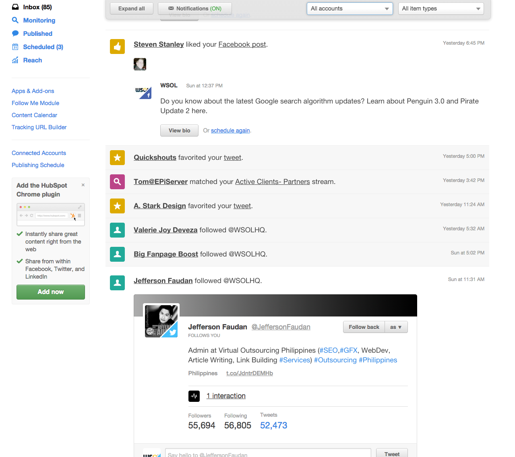Image resolution: width=515 pixels, height=457 pixels.
Task: Open 1 interaction link
Action: coord(226,396)
